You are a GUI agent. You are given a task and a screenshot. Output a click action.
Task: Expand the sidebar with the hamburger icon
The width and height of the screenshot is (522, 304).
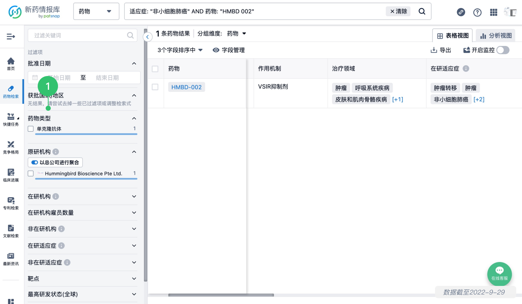point(11,36)
